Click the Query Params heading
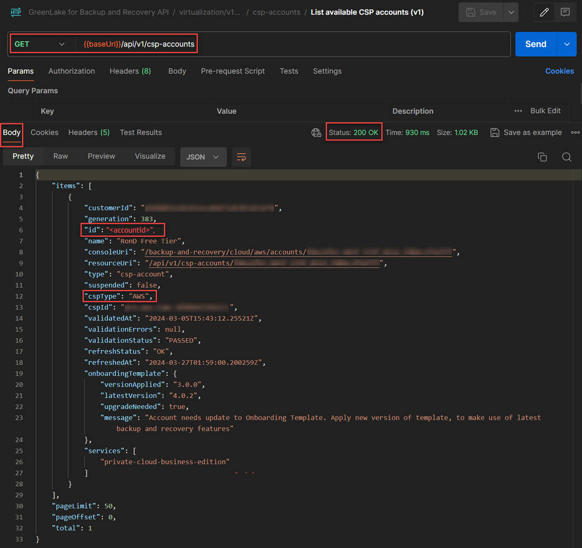The image size is (582, 548). [x=33, y=91]
